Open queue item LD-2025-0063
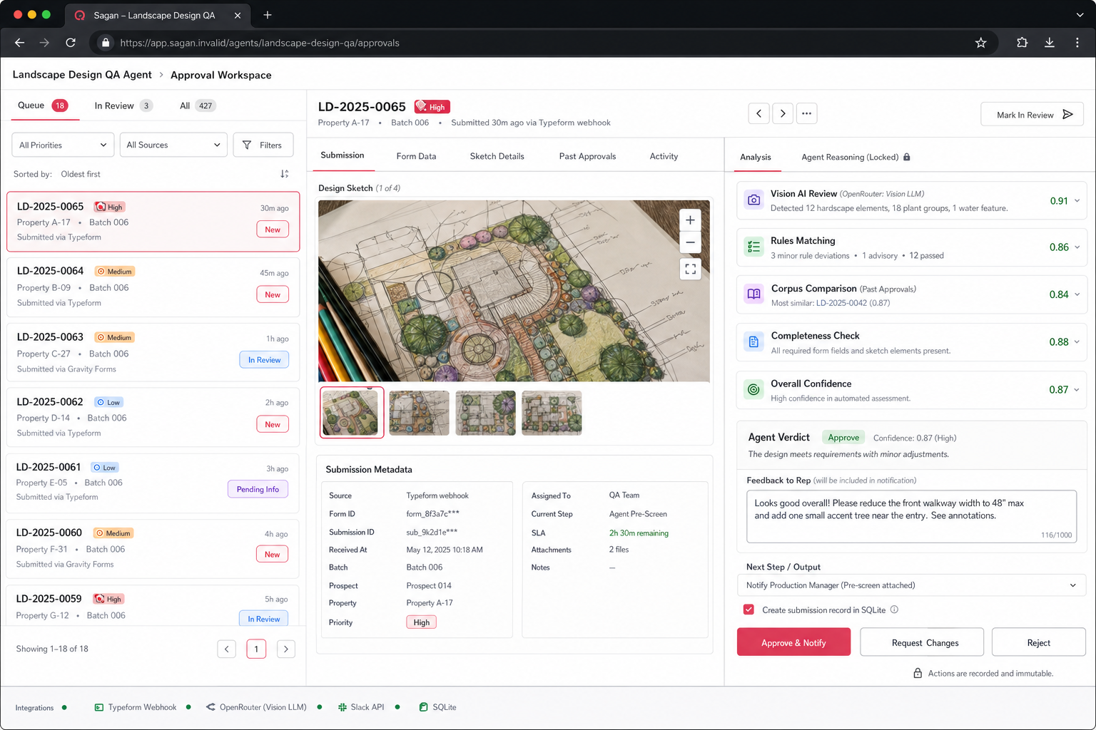Viewport: 1096px width, 730px height. [153, 352]
